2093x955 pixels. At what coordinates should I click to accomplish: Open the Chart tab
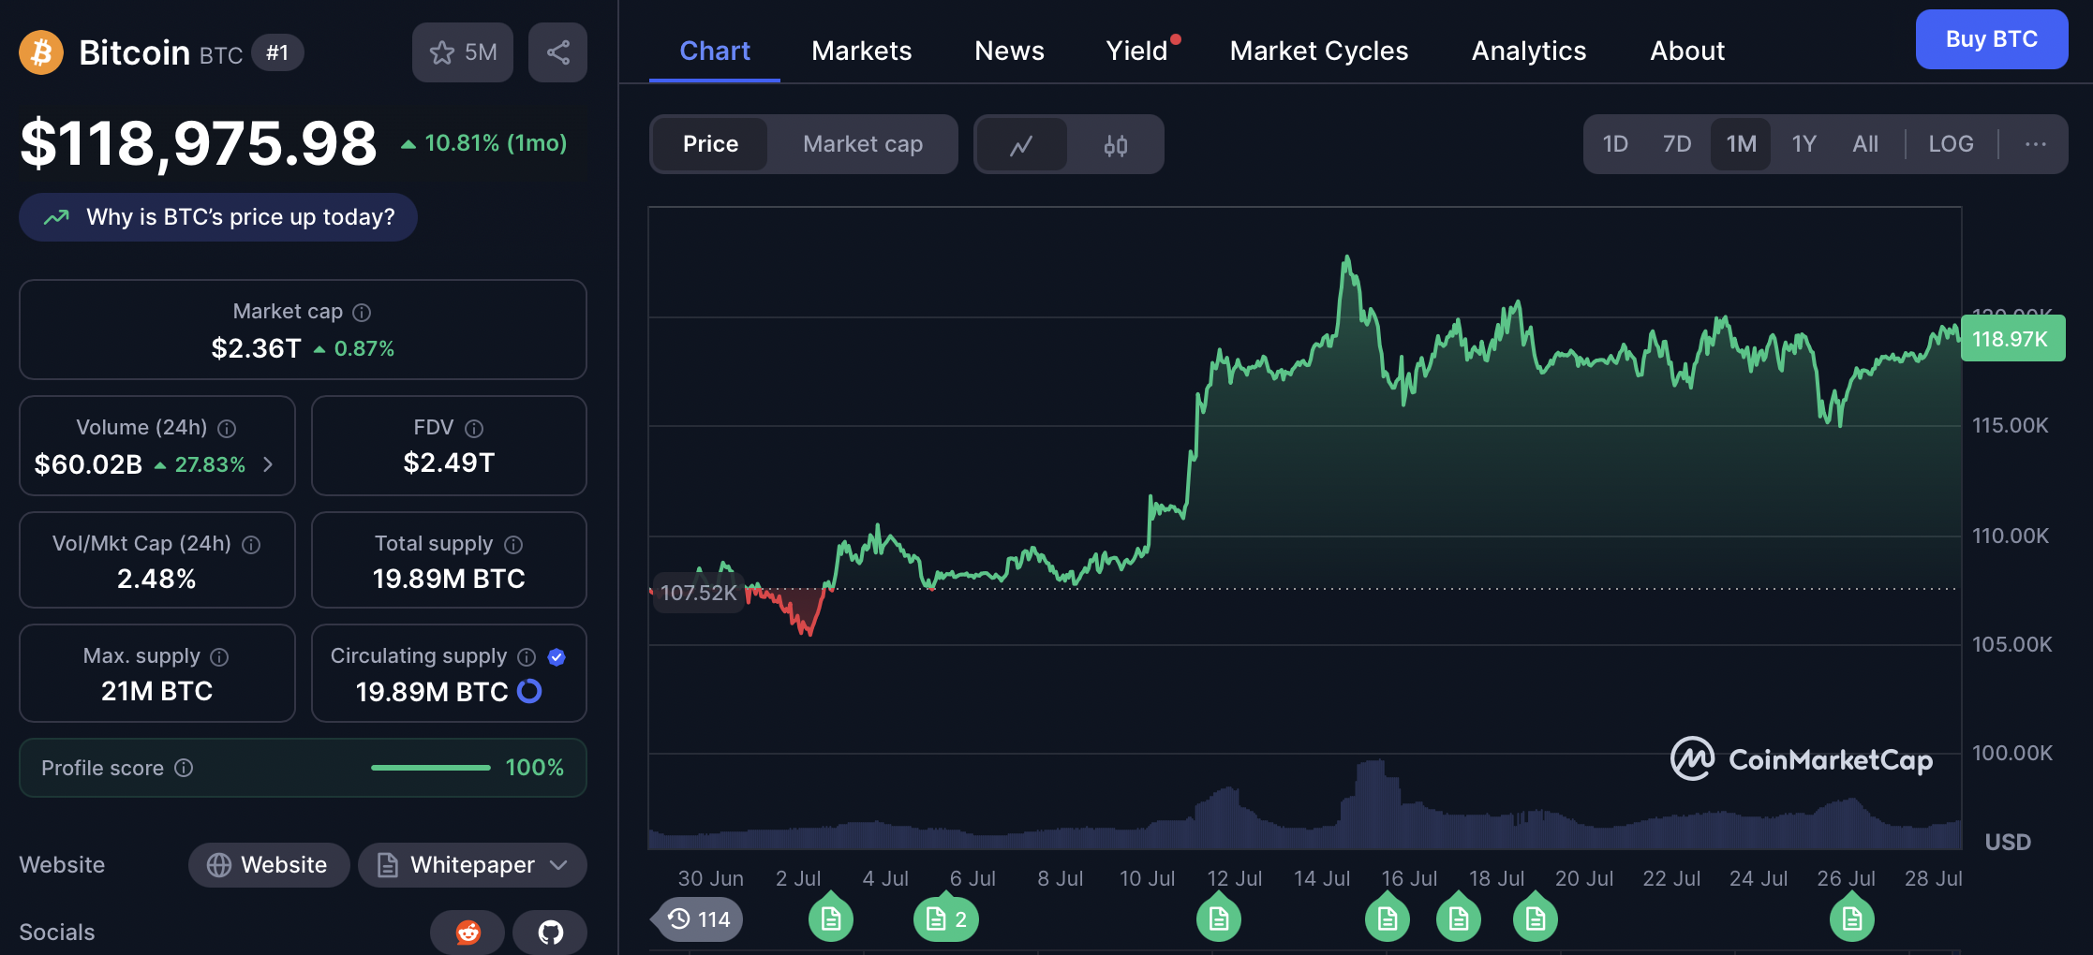715,51
